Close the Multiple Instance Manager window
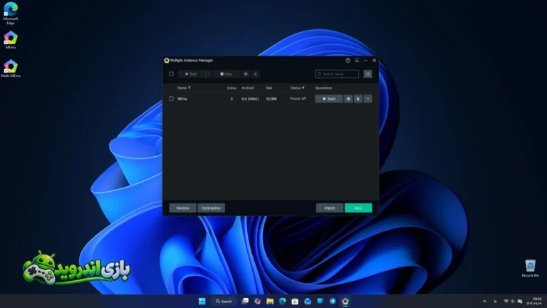Viewport: 547px width, 308px height. coord(375,61)
